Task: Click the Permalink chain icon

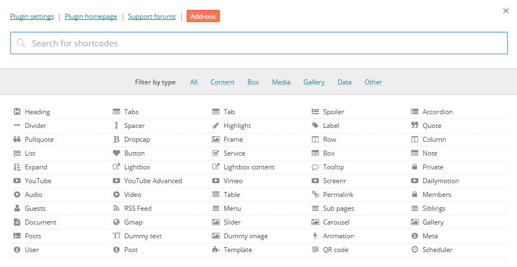Action: tap(315, 195)
